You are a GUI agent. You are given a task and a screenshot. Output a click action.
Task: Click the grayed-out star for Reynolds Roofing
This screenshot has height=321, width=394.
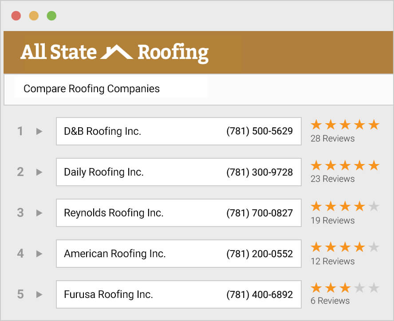(x=374, y=206)
